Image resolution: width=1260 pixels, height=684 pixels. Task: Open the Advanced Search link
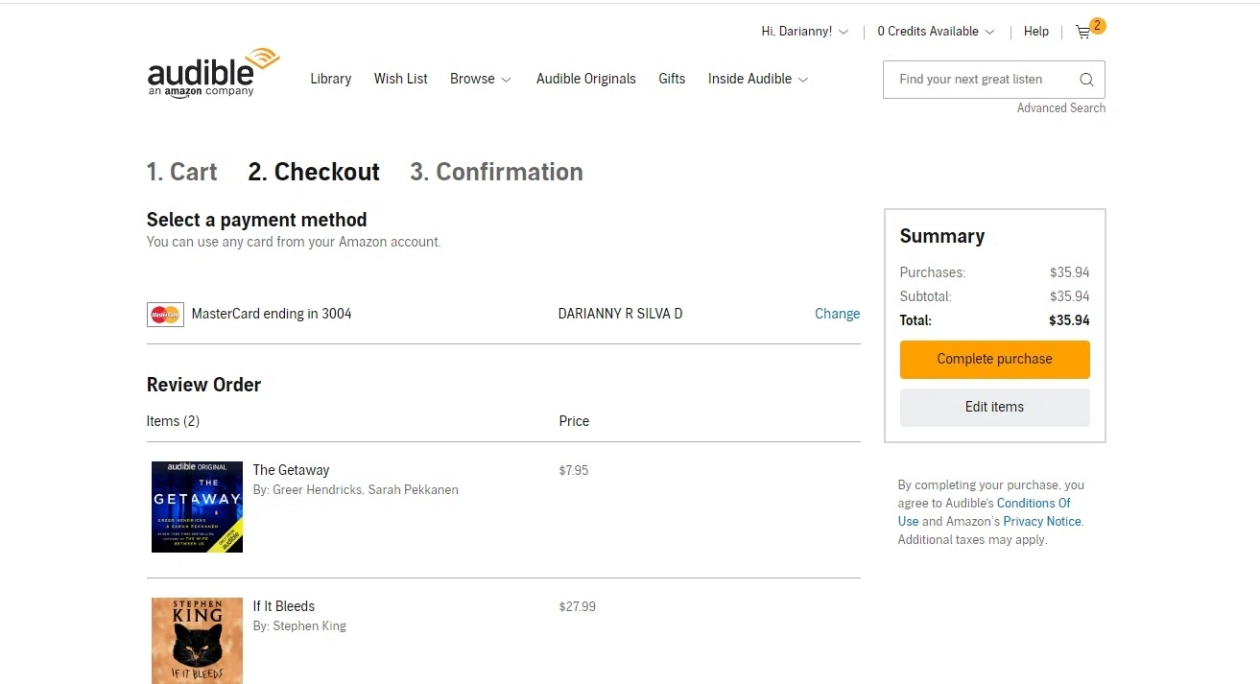[1060, 108]
